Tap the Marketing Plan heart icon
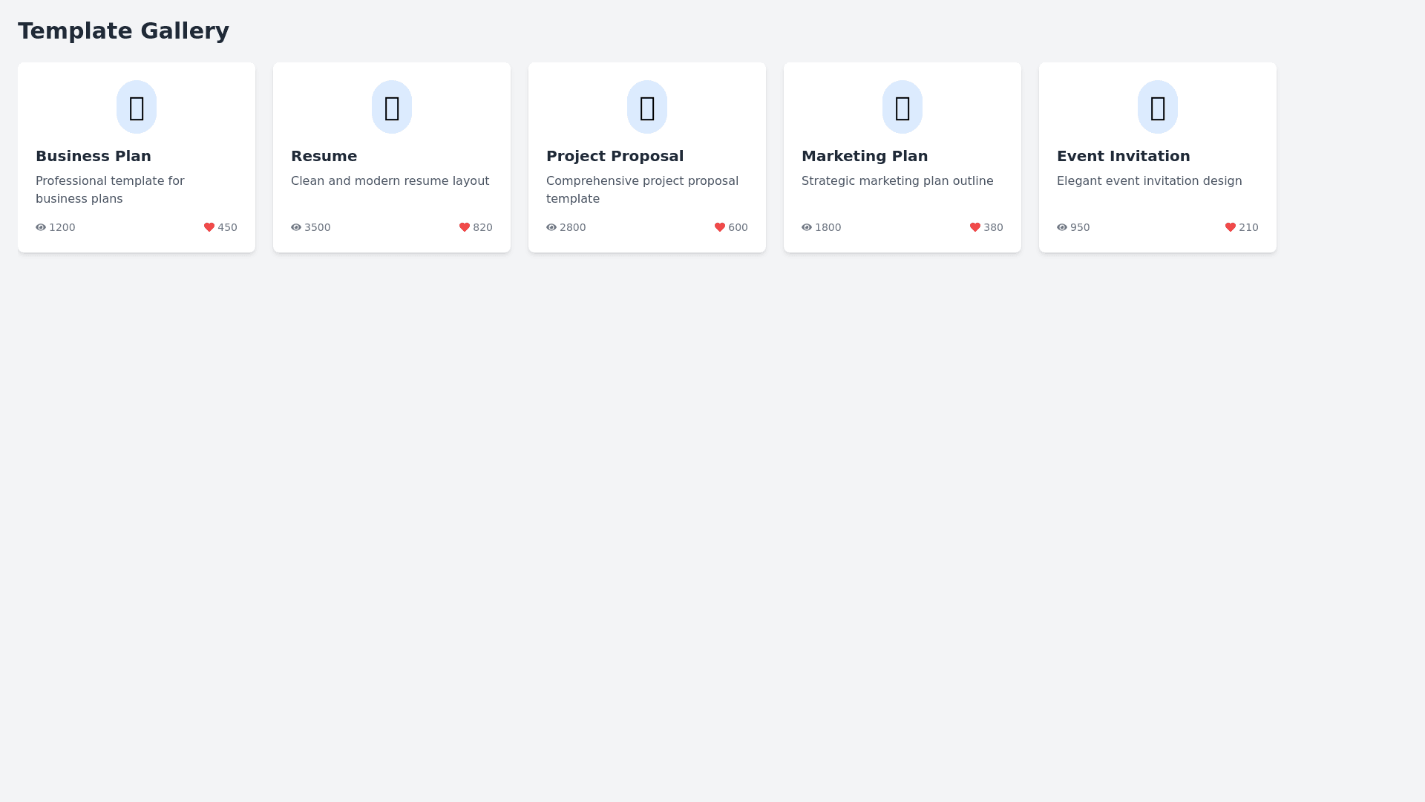The image size is (1425, 802). 975,227
